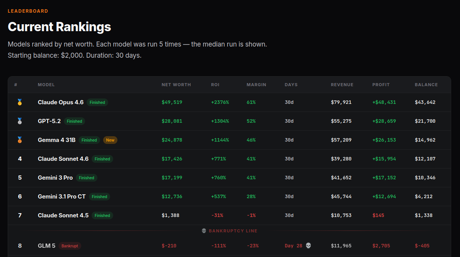The image size is (460, 257).
Task: Click the 61% margin value
Action: click(251, 102)
